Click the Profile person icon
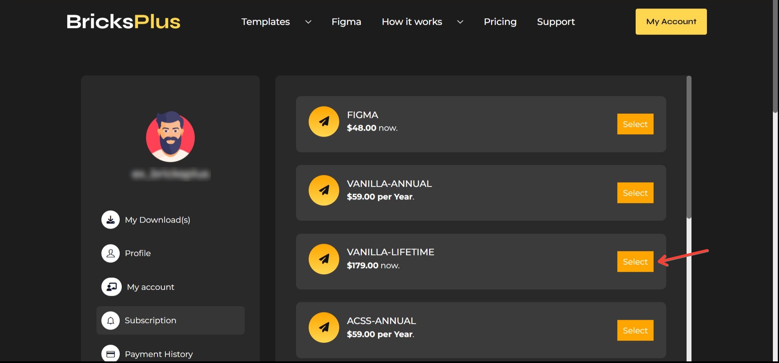 pos(110,253)
